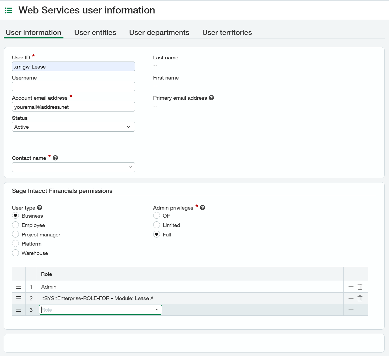Click the empty Username field
This screenshot has width=389, height=356.
click(73, 87)
